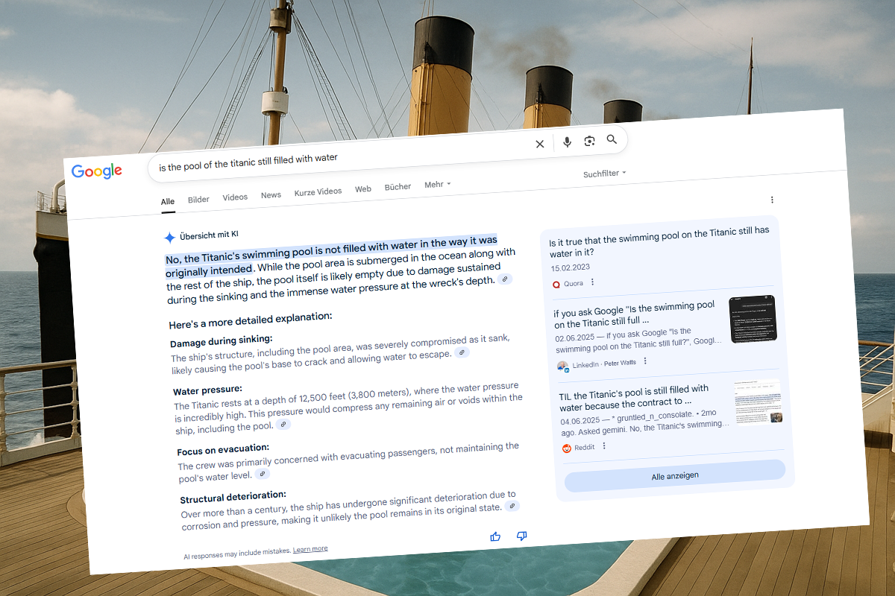
Task: Open the three-dot options for the LinkedIn source
Action: click(x=645, y=361)
